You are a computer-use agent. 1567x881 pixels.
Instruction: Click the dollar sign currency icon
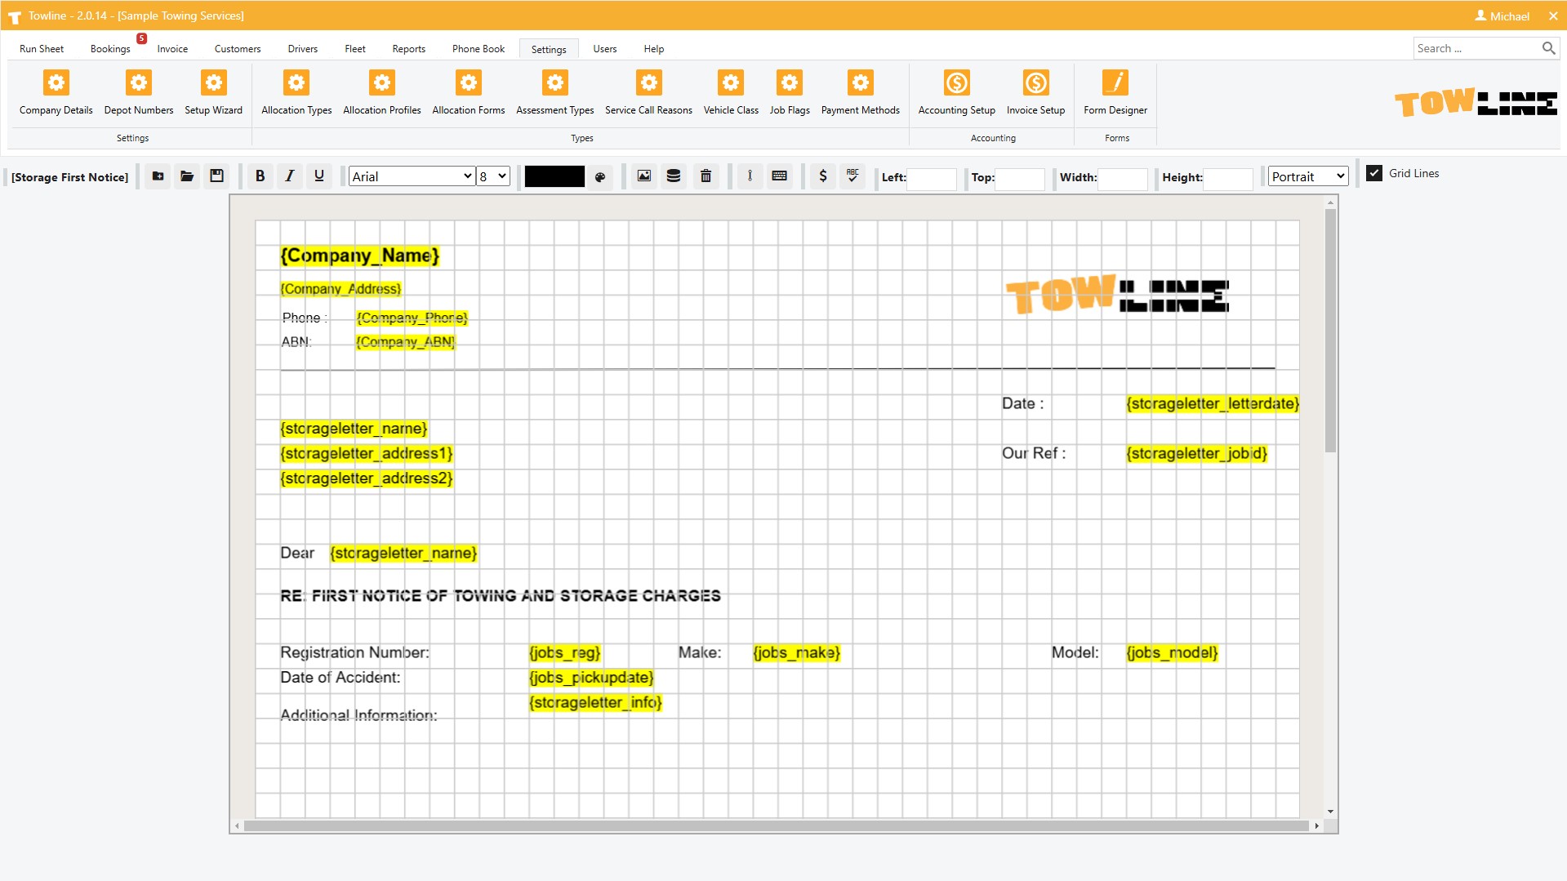coord(822,176)
